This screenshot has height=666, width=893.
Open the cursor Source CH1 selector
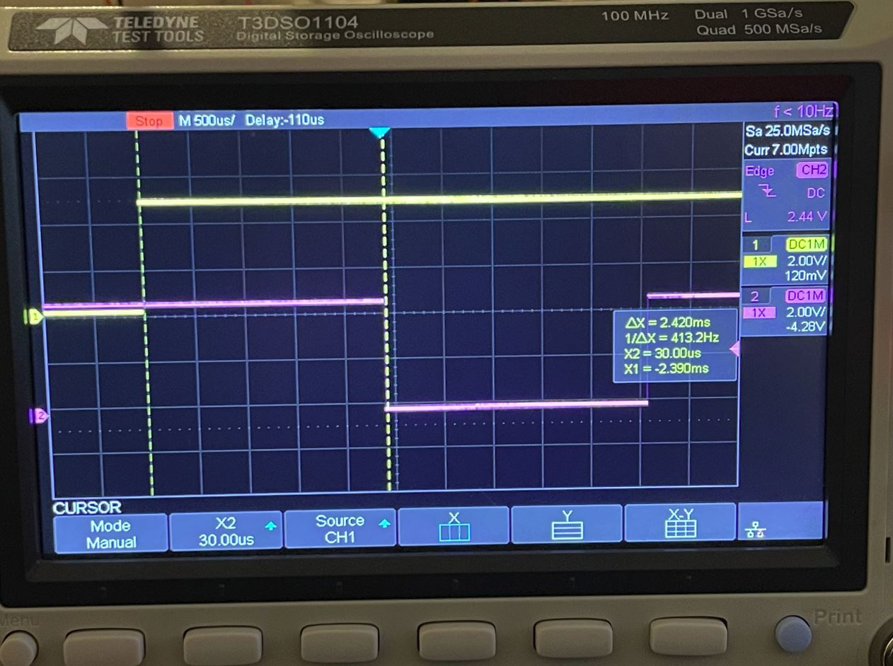(x=340, y=529)
